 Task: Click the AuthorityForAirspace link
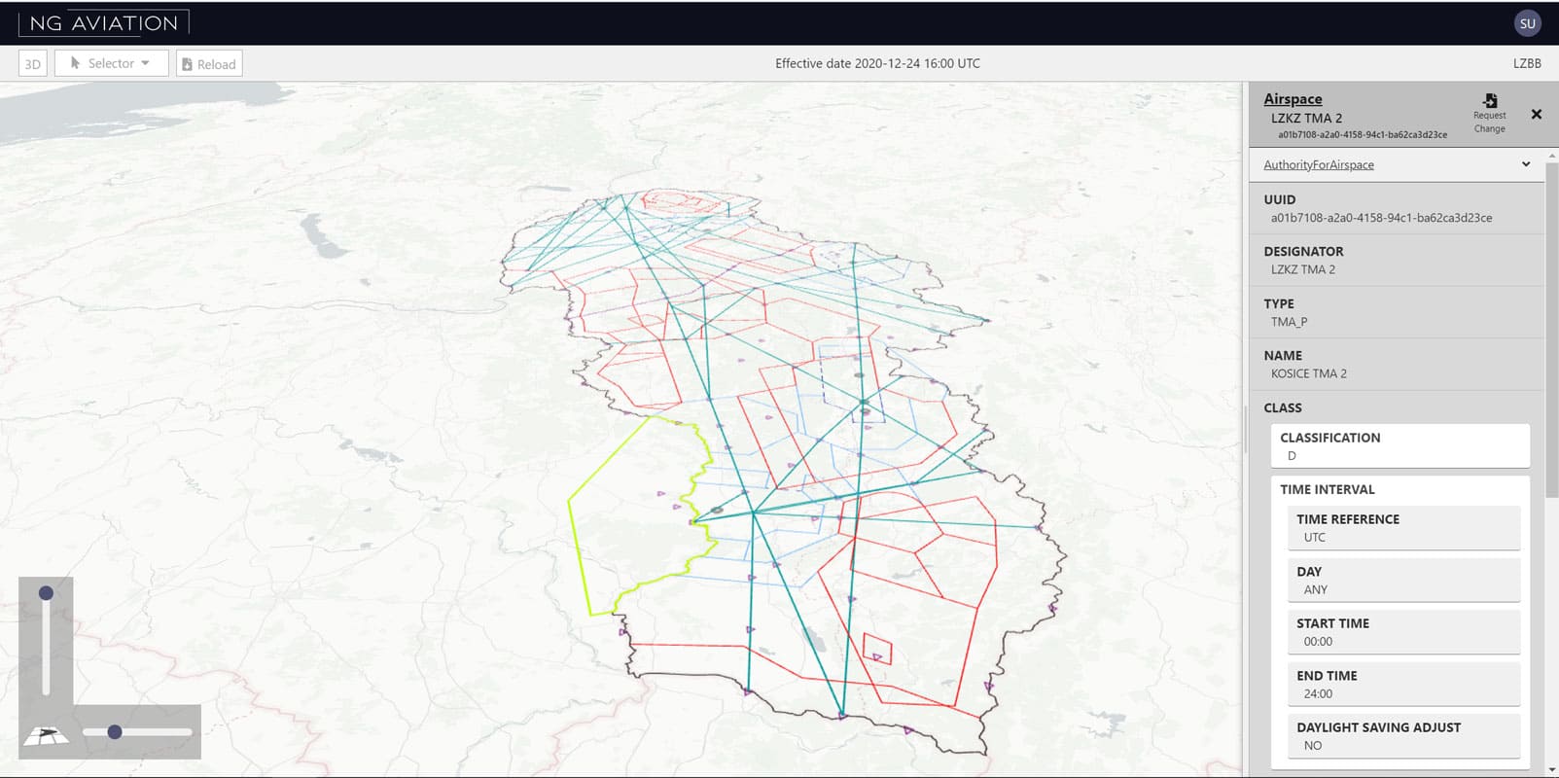click(1319, 165)
